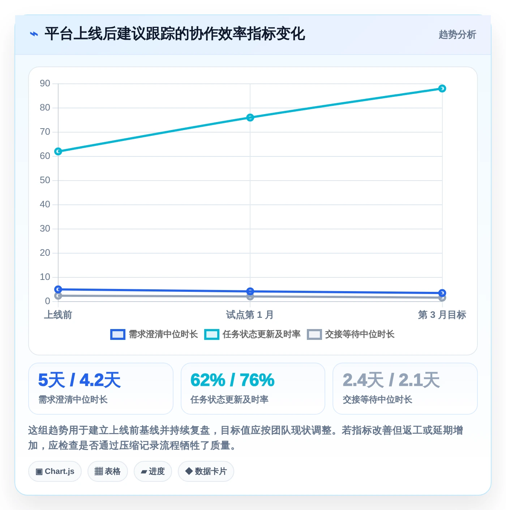Click the 趋势分析 label in header

click(457, 35)
